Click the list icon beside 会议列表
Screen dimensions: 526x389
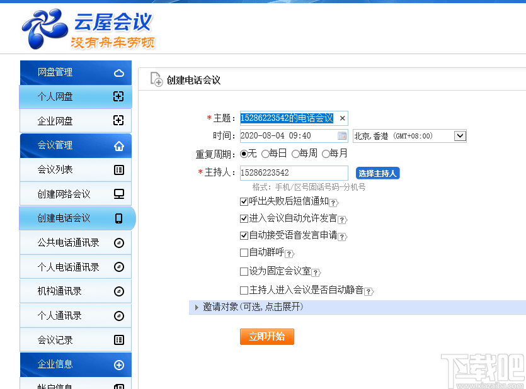(x=119, y=170)
